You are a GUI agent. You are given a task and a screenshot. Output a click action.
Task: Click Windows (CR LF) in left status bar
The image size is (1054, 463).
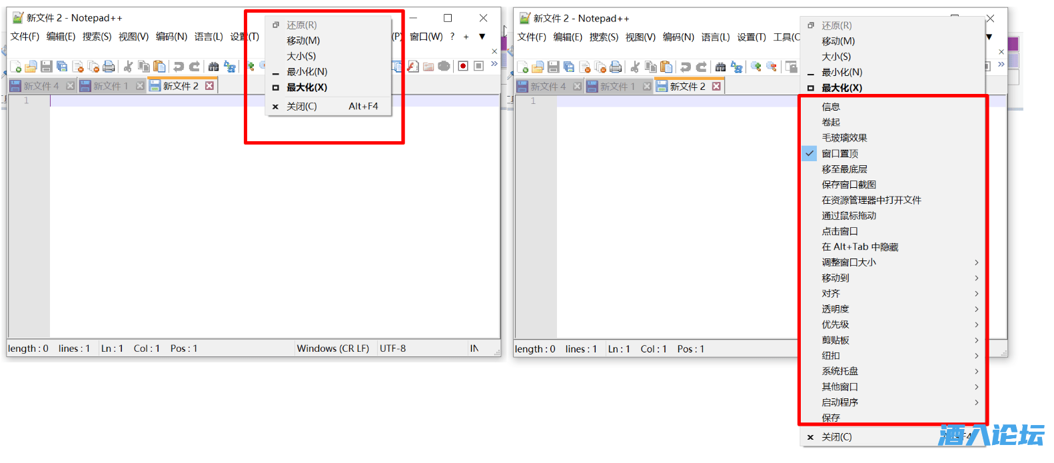pyautogui.click(x=333, y=348)
